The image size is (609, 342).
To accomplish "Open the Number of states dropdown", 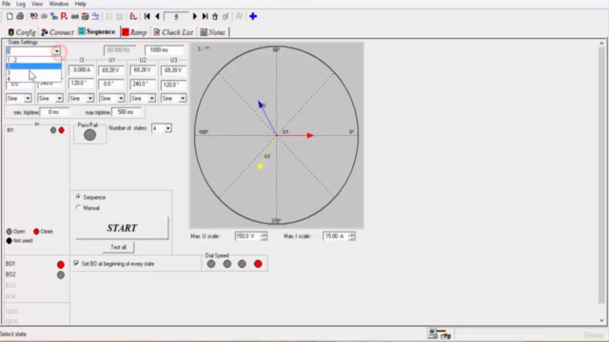I will (x=167, y=128).
